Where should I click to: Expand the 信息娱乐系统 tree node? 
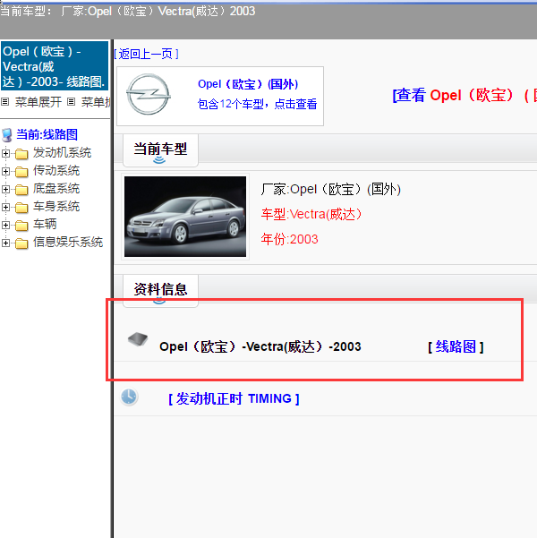pyautogui.click(x=5, y=243)
